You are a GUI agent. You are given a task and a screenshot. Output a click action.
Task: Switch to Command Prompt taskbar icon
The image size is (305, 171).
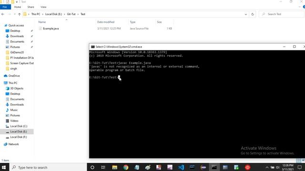(214, 167)
